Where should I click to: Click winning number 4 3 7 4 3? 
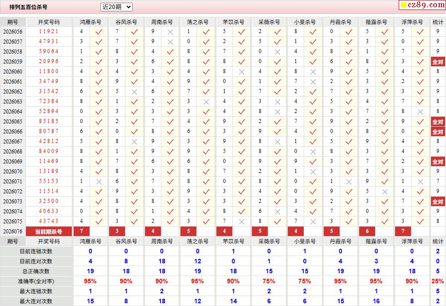(x=49, y=221)
